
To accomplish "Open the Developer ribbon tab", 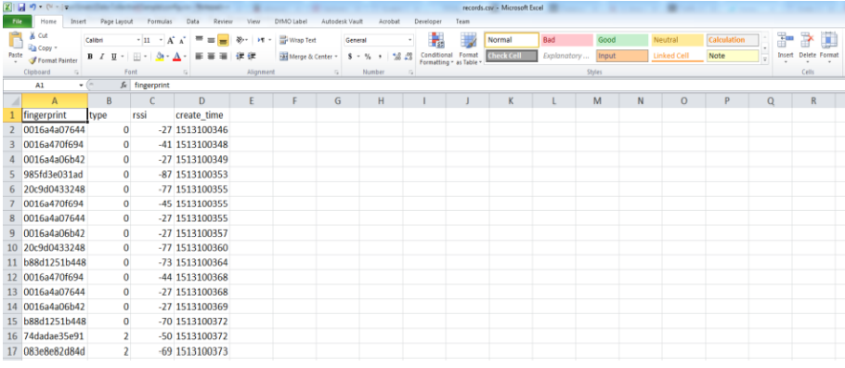I will [x=428, y=22].
